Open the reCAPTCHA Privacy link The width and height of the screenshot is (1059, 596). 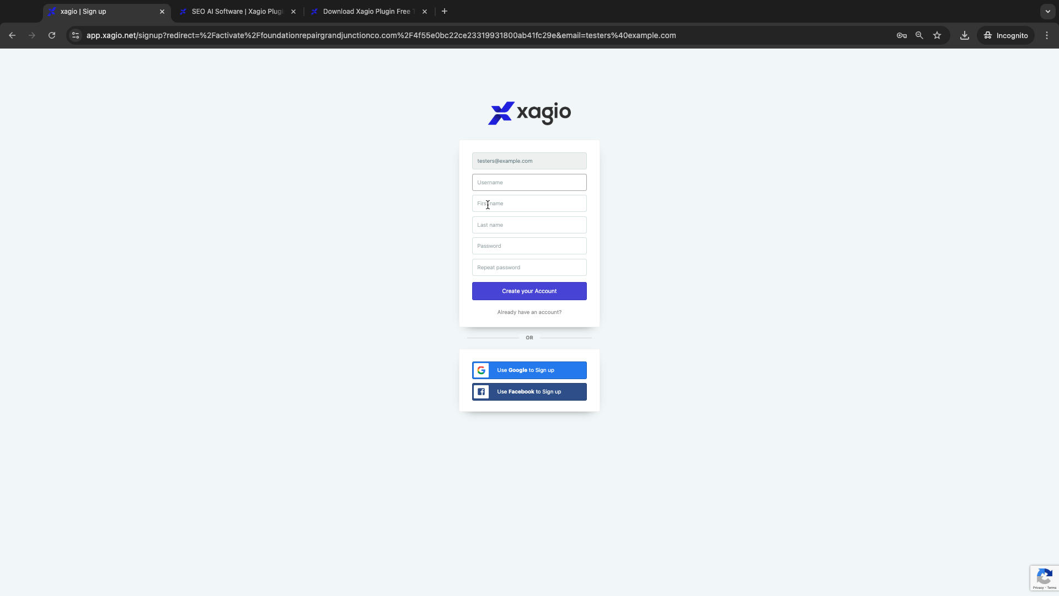coord(1038,588)
